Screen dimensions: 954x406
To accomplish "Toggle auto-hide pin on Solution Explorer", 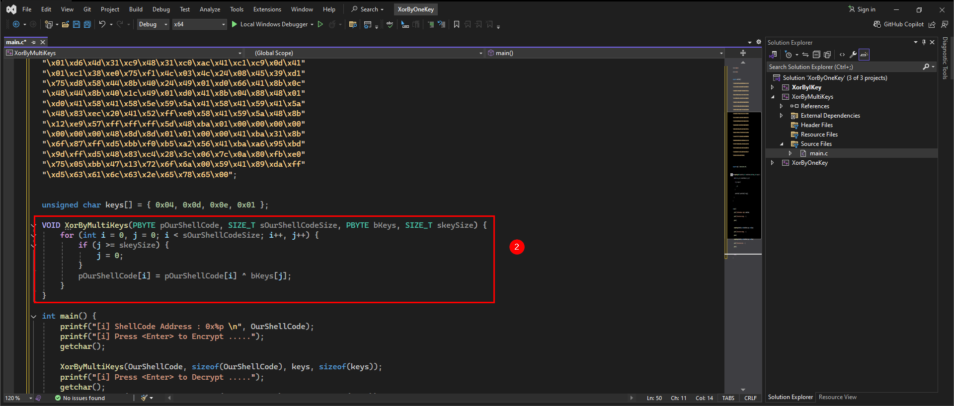I will click(924, 42).
